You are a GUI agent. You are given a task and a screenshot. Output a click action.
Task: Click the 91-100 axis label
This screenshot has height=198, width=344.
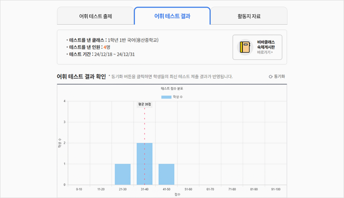pyautogui.click(x=276, y=189)
